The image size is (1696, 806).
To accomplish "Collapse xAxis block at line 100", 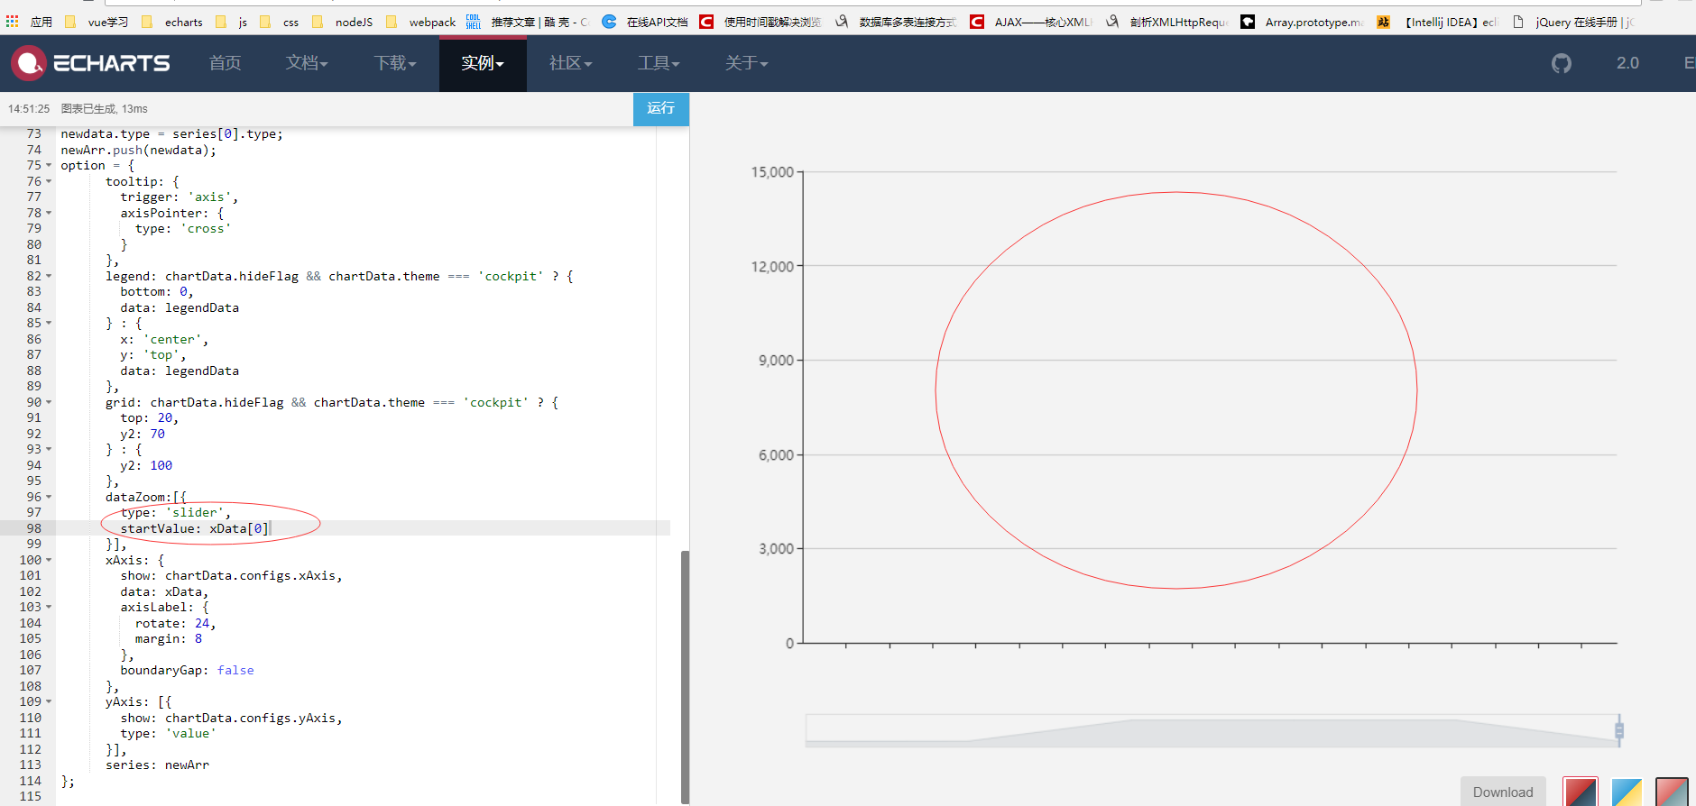I will (x=49, y=560).
